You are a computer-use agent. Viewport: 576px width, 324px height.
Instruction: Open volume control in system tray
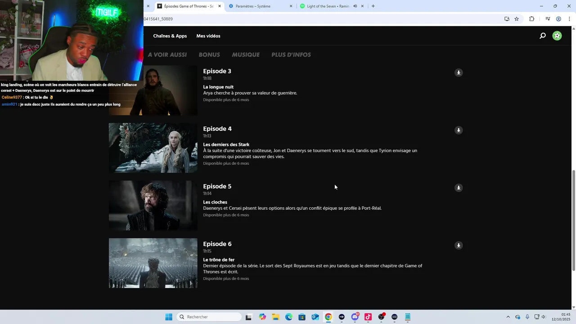[544, 317]
